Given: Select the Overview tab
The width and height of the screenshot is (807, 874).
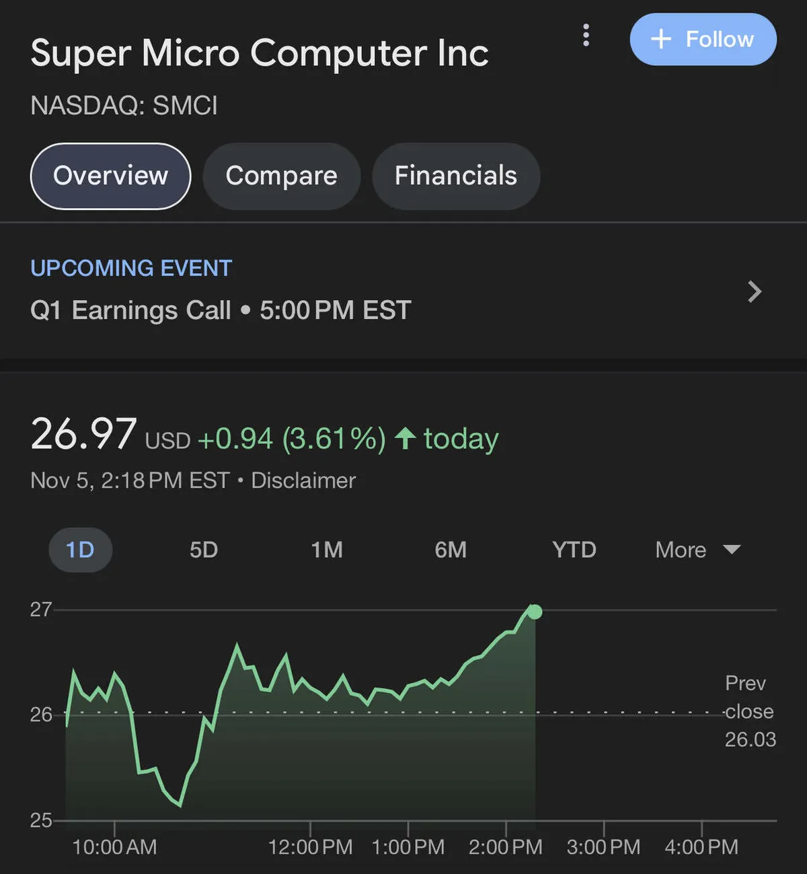Looking at the screenshot, I should point(111,176).
